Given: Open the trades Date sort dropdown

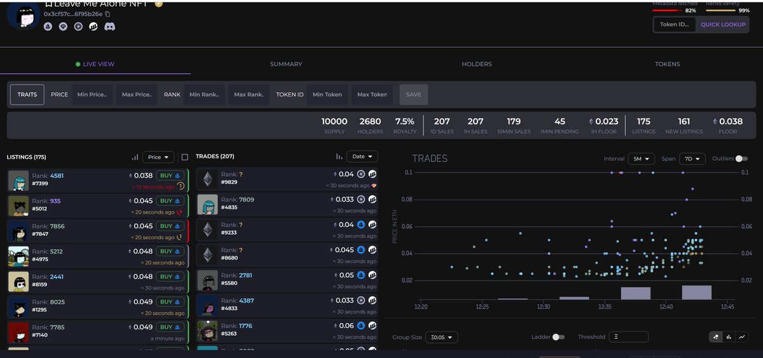Looking at the screenshot, I should (x=362, y=156).
